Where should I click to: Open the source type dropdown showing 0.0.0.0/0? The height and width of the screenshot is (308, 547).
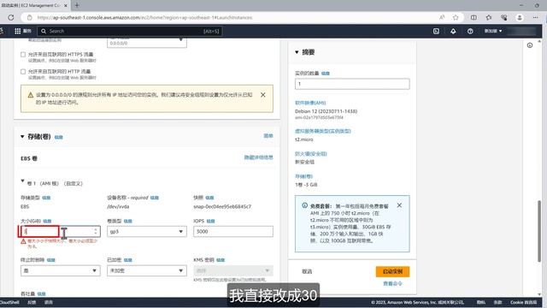(147, 43)
